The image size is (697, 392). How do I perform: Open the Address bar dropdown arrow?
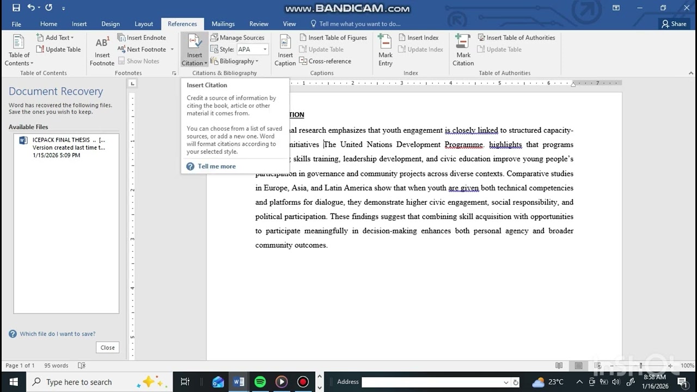tap(506, 382)
